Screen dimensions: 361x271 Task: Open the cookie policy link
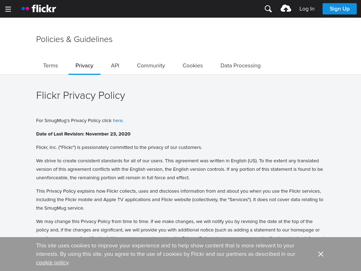(52, 263)
